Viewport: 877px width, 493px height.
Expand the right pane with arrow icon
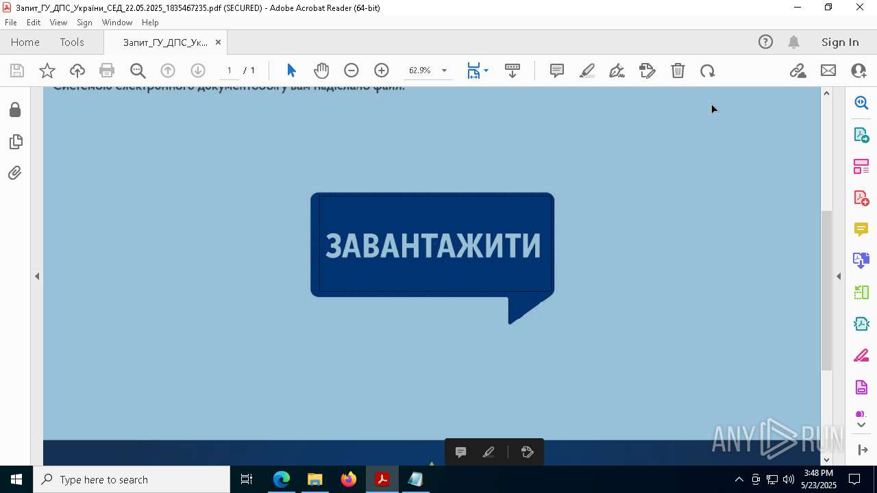[x=862, y=450]
